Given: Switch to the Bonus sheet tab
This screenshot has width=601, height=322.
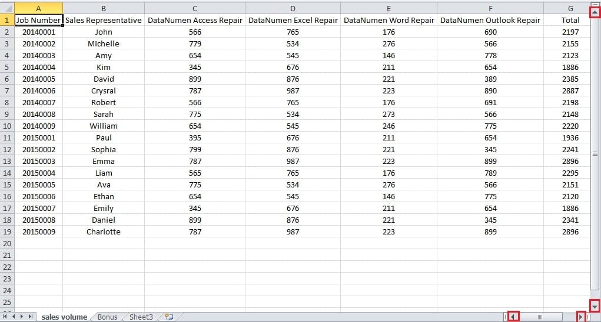Looking at the screenshot, I should point(107,317).
